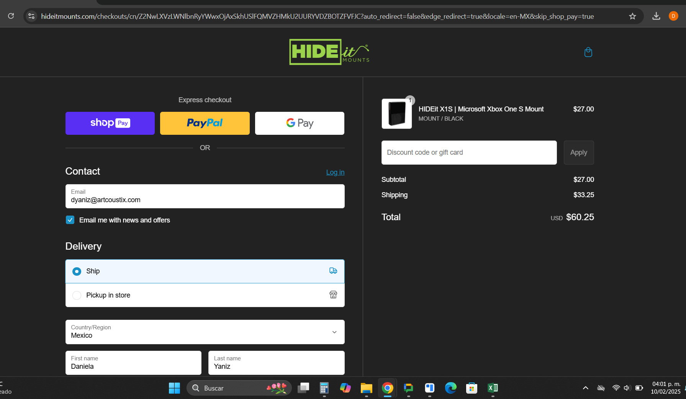The image size is (686, 399).
Task: Click the Buscar search box on taskbar
Action: 239,388
